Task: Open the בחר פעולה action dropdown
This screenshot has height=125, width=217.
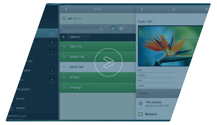Action: click(78, 37)
